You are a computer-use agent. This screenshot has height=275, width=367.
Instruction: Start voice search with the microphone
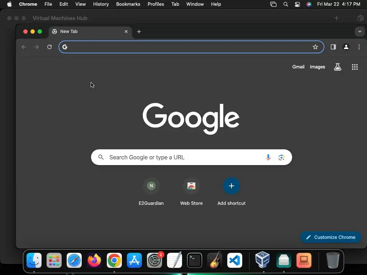[x=268, y=157]
